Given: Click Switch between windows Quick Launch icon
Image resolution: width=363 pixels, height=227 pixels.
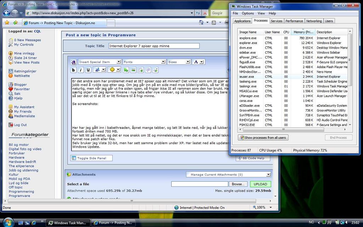Looking at the screenshot, I should click(27, 223).
